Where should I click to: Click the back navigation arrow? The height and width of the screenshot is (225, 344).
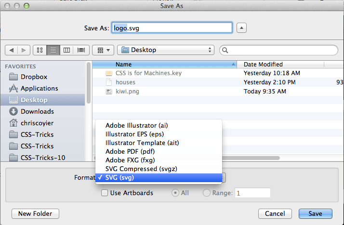pyautogui.click(x=12, y=50)
